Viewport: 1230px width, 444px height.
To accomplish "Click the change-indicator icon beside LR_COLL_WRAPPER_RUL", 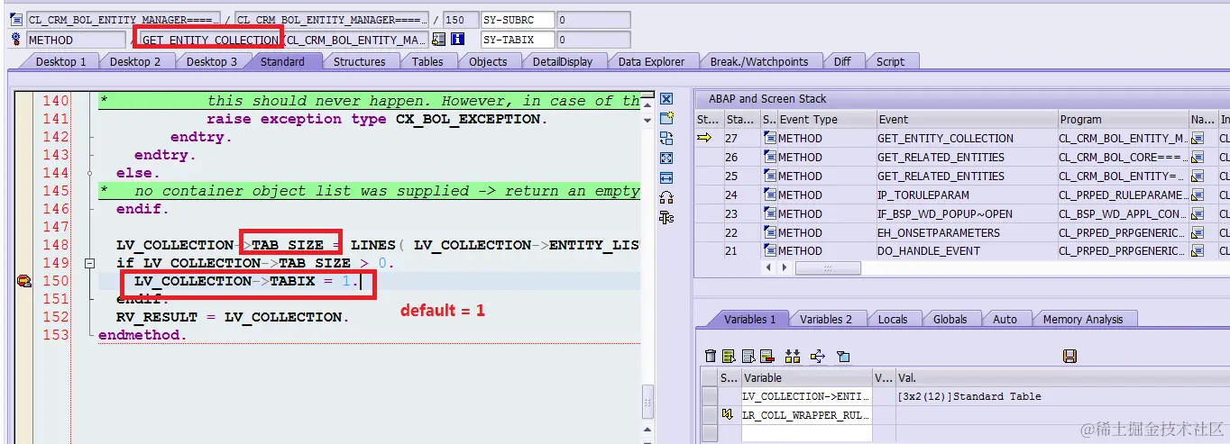I will pyautogui.click(x=729, y=414).
